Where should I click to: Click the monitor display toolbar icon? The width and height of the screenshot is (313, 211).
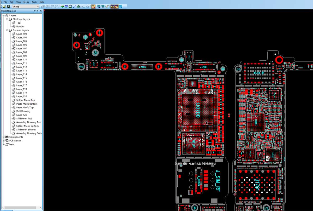[70, 7]
